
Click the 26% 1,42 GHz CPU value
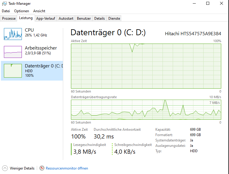(x=36, y=35)
